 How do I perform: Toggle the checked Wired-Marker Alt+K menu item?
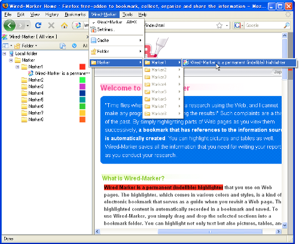coord(117,22)
